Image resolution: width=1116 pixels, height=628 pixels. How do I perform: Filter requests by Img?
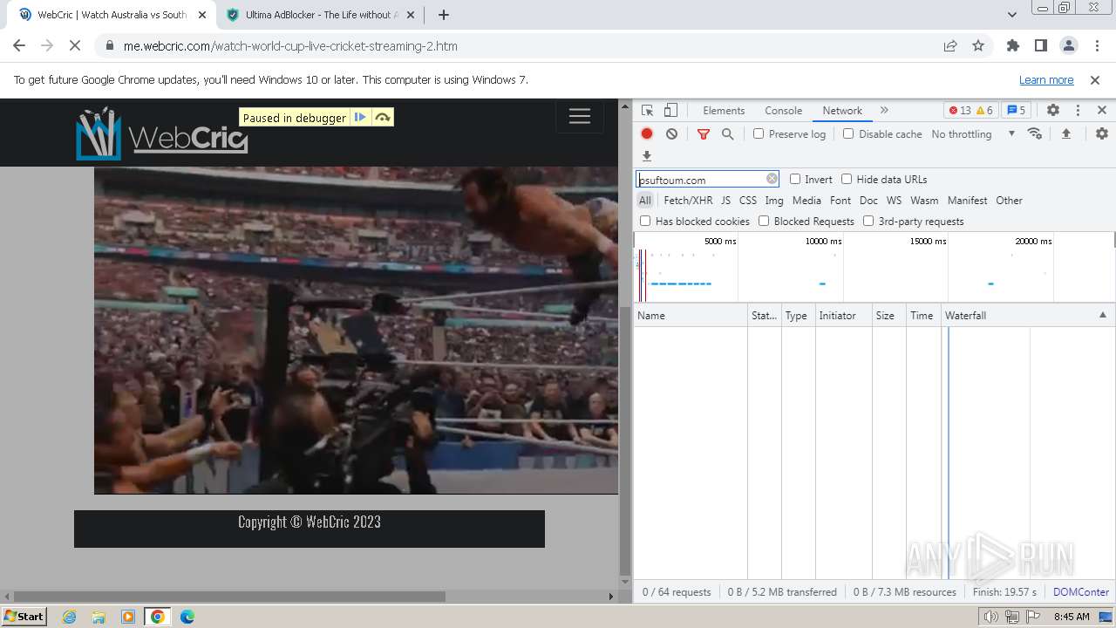point(774,200)
